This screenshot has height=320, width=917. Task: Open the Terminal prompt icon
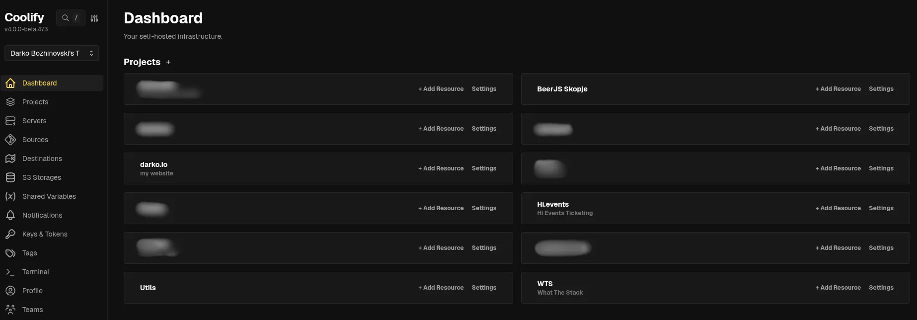point(10,271)
